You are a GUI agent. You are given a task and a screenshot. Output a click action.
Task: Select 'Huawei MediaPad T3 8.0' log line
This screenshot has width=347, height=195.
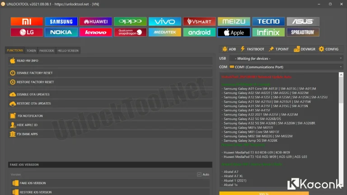tap(256, 152)
